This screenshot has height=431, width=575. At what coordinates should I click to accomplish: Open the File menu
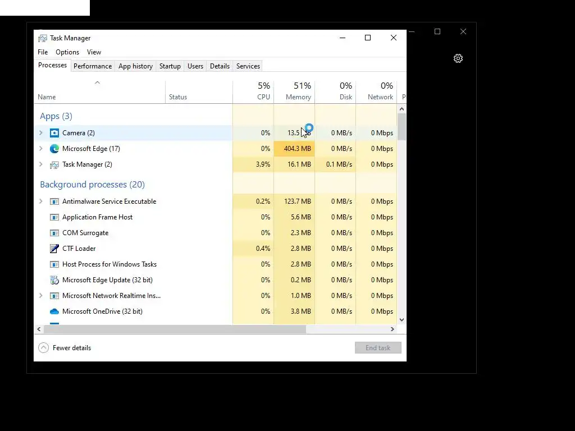tap(43, 52)
